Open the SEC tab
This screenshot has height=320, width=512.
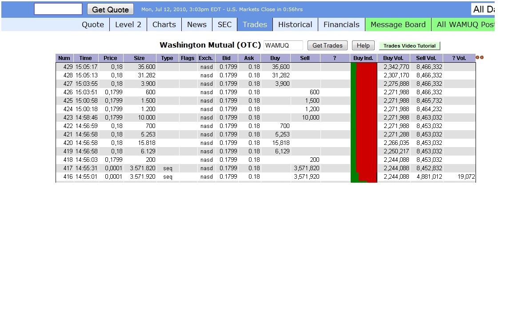[224, 24]
